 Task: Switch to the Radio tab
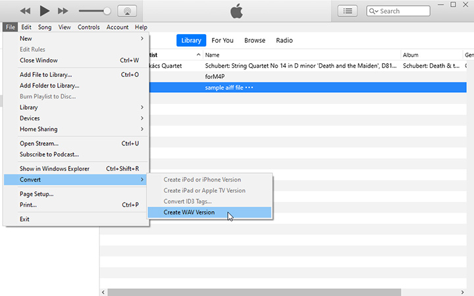pos(284,40)
